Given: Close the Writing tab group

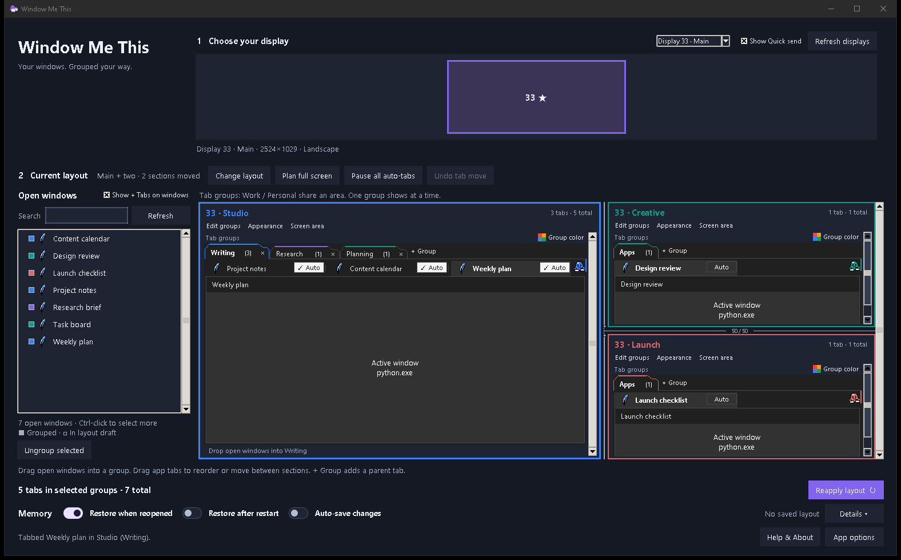Looking at the screenshot, I should point(262,253).
